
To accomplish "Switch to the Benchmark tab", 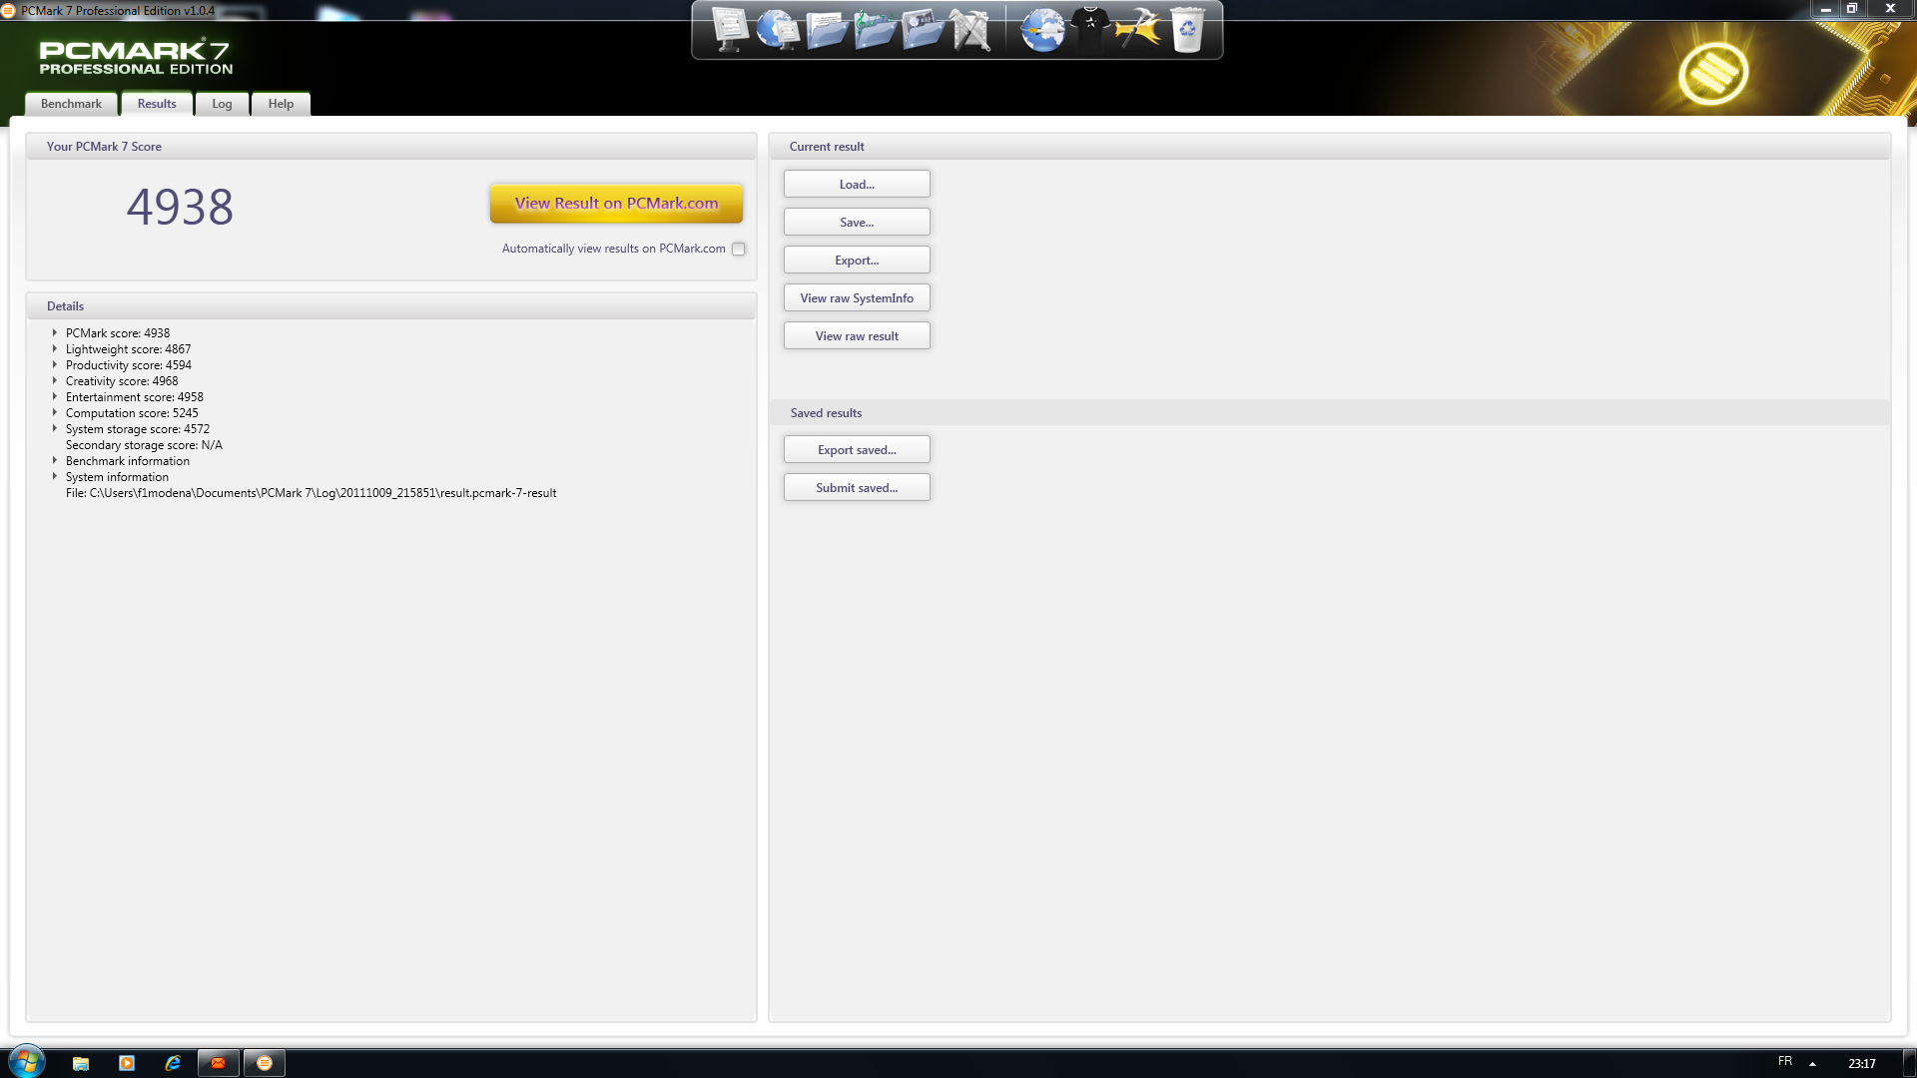I will click(x=71, y=104).
